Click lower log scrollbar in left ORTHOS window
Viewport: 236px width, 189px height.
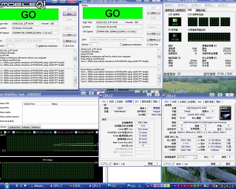75,79
